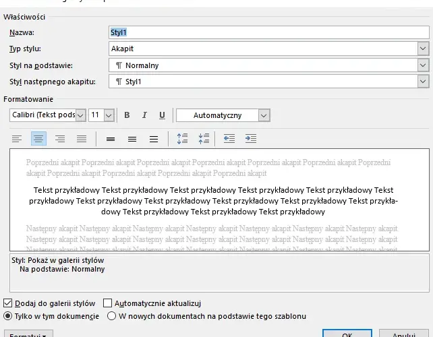
Task: Open the font size 11 dropdown
Action: coord(109,115)
